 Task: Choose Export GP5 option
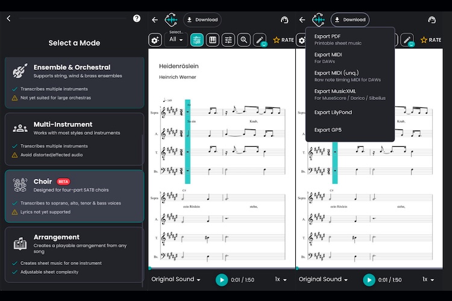(x=350, y=130)
